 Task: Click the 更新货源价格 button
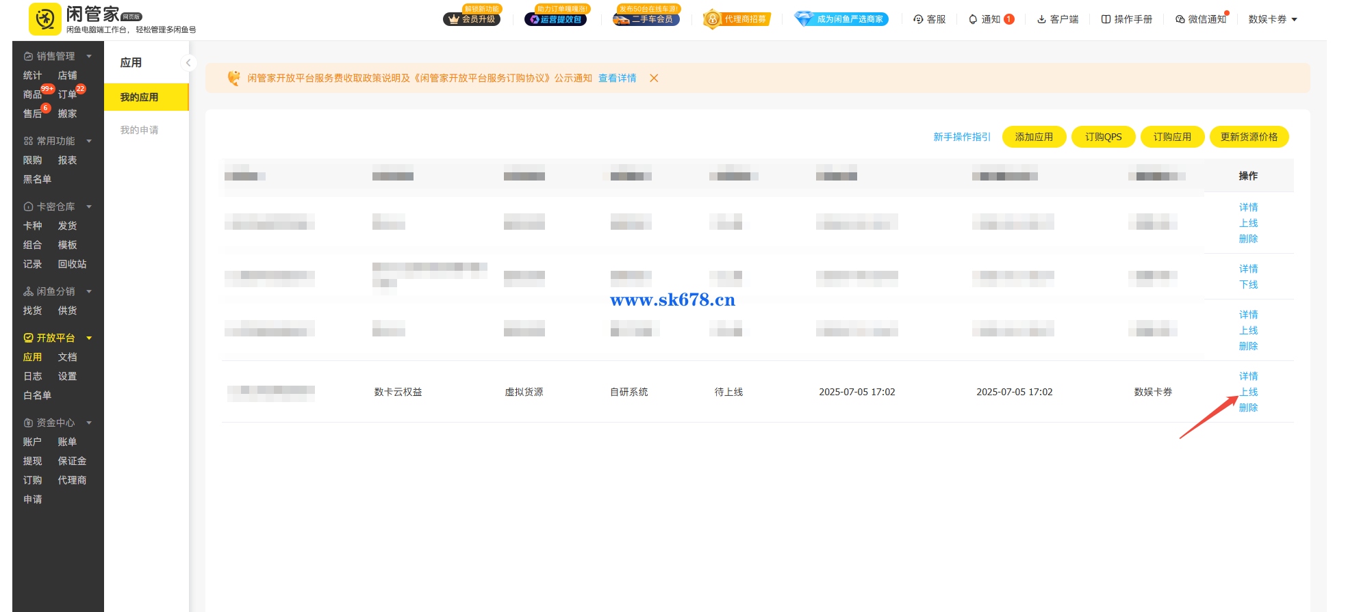tap(1248, 137)
